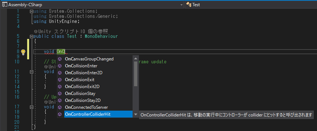The height and width of the screenshot is (131, 317).
Task: Click the cube icon beside OnCollisionEnter2D
Action: (x=60, y=73)
